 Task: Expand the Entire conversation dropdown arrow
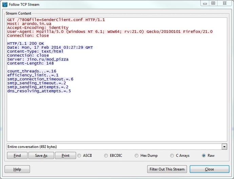click(224, 147)
